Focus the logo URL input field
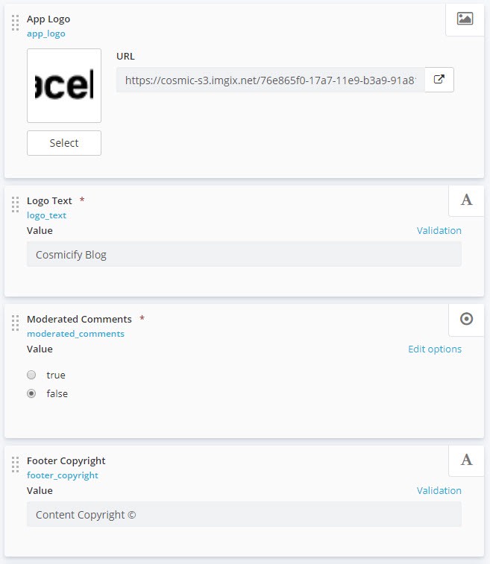This screenshot has width=490, height=564. 270,80
